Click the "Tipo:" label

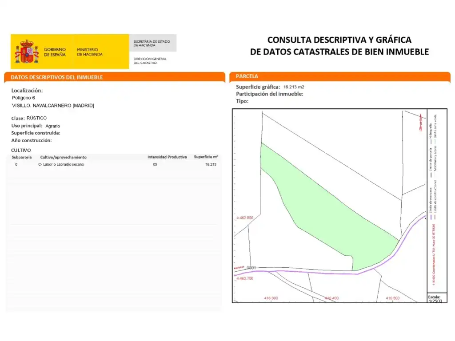pyautogui.click(x=242, y=101)
